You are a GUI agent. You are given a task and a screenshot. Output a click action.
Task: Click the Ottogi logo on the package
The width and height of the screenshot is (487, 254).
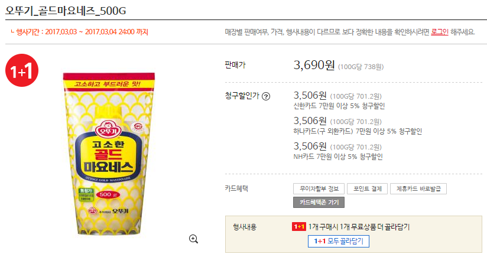click(108, 129)
